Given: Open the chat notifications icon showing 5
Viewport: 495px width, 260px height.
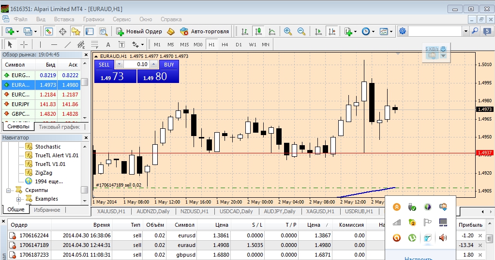Looking at the screenshot, I should coord(487,31).
